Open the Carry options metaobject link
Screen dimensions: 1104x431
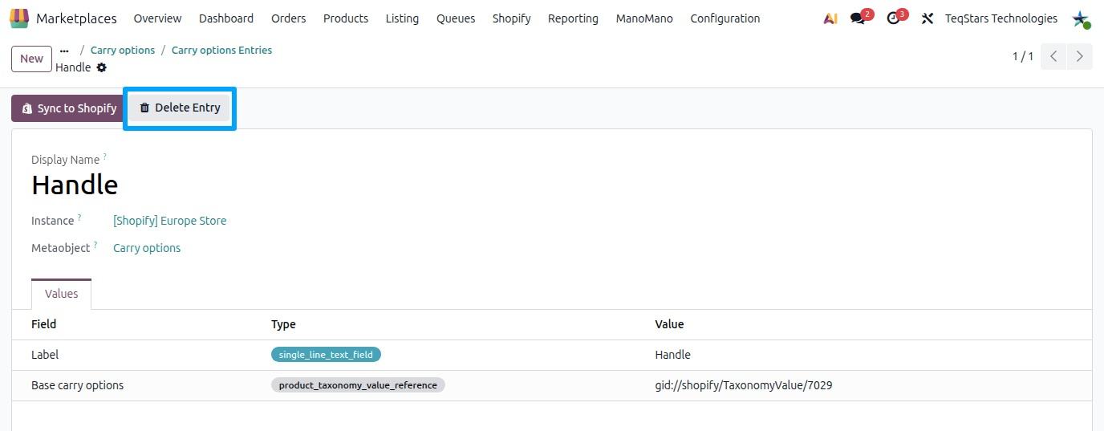pyautogui.click(x=147, y=248)
